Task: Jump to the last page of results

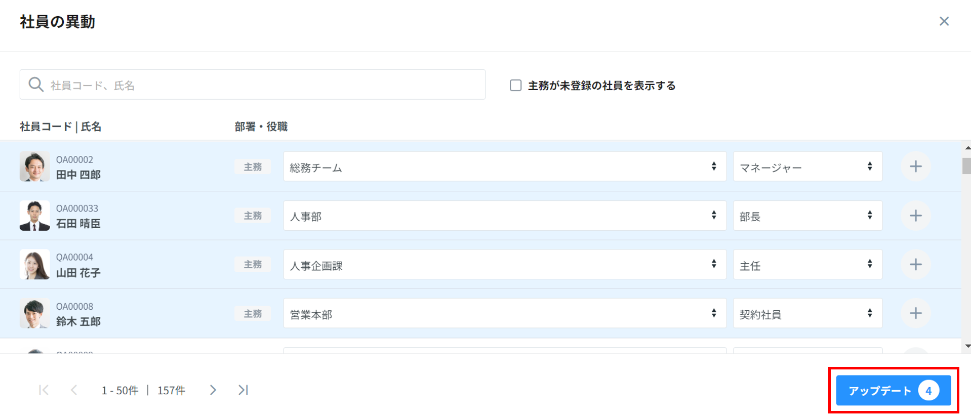Action: pos(244,390)
